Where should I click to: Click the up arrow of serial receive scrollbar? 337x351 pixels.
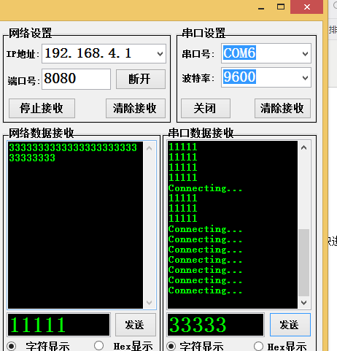pyautogui.click(x=304, y=147)
